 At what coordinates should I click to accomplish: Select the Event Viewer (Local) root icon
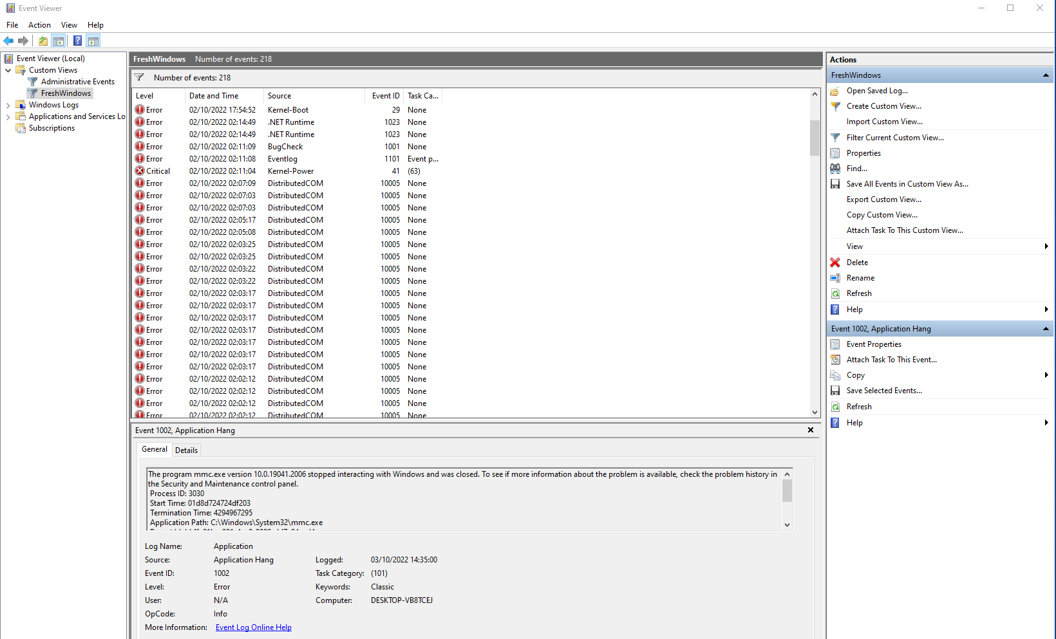point(9,59)
